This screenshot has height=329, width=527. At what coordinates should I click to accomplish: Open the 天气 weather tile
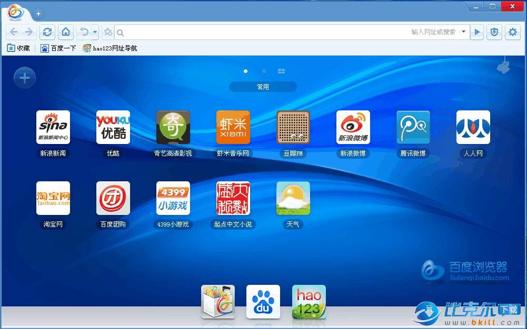pos(293,198)
